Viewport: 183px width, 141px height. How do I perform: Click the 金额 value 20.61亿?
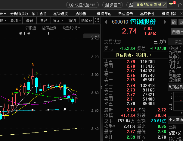coord(159,121)
